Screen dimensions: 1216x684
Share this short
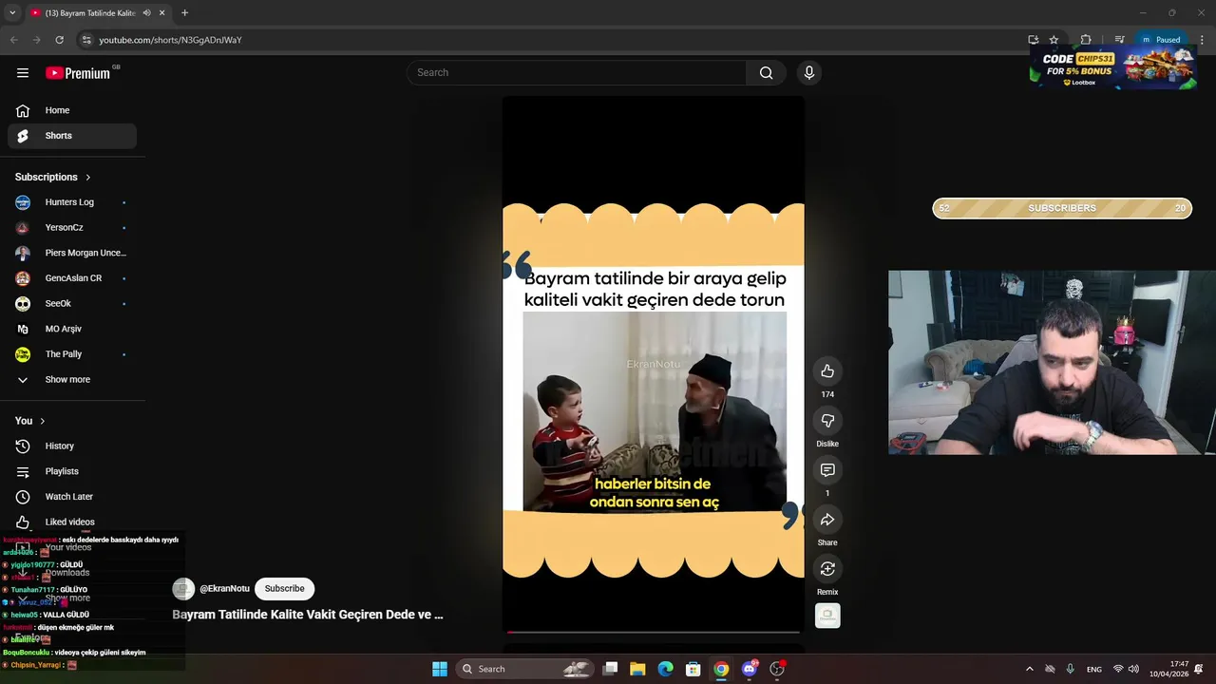[827, 520]
